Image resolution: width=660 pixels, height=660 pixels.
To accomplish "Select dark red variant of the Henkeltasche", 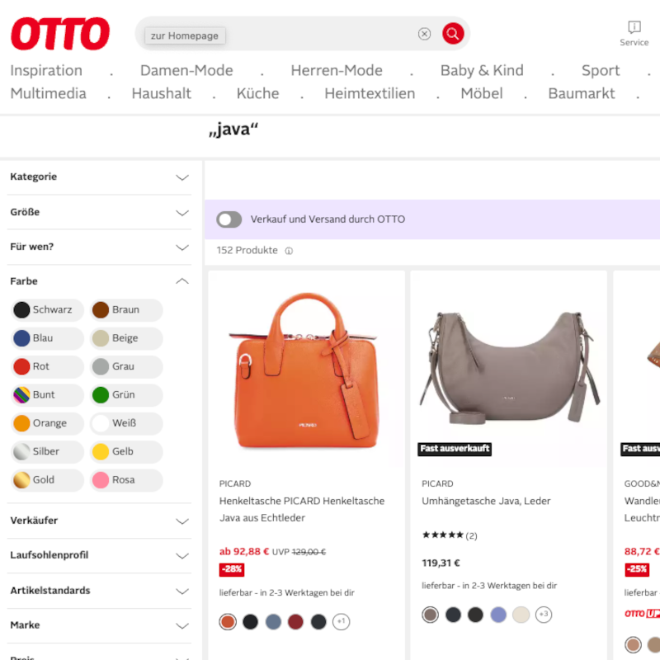I will click(x=295, y=622).
